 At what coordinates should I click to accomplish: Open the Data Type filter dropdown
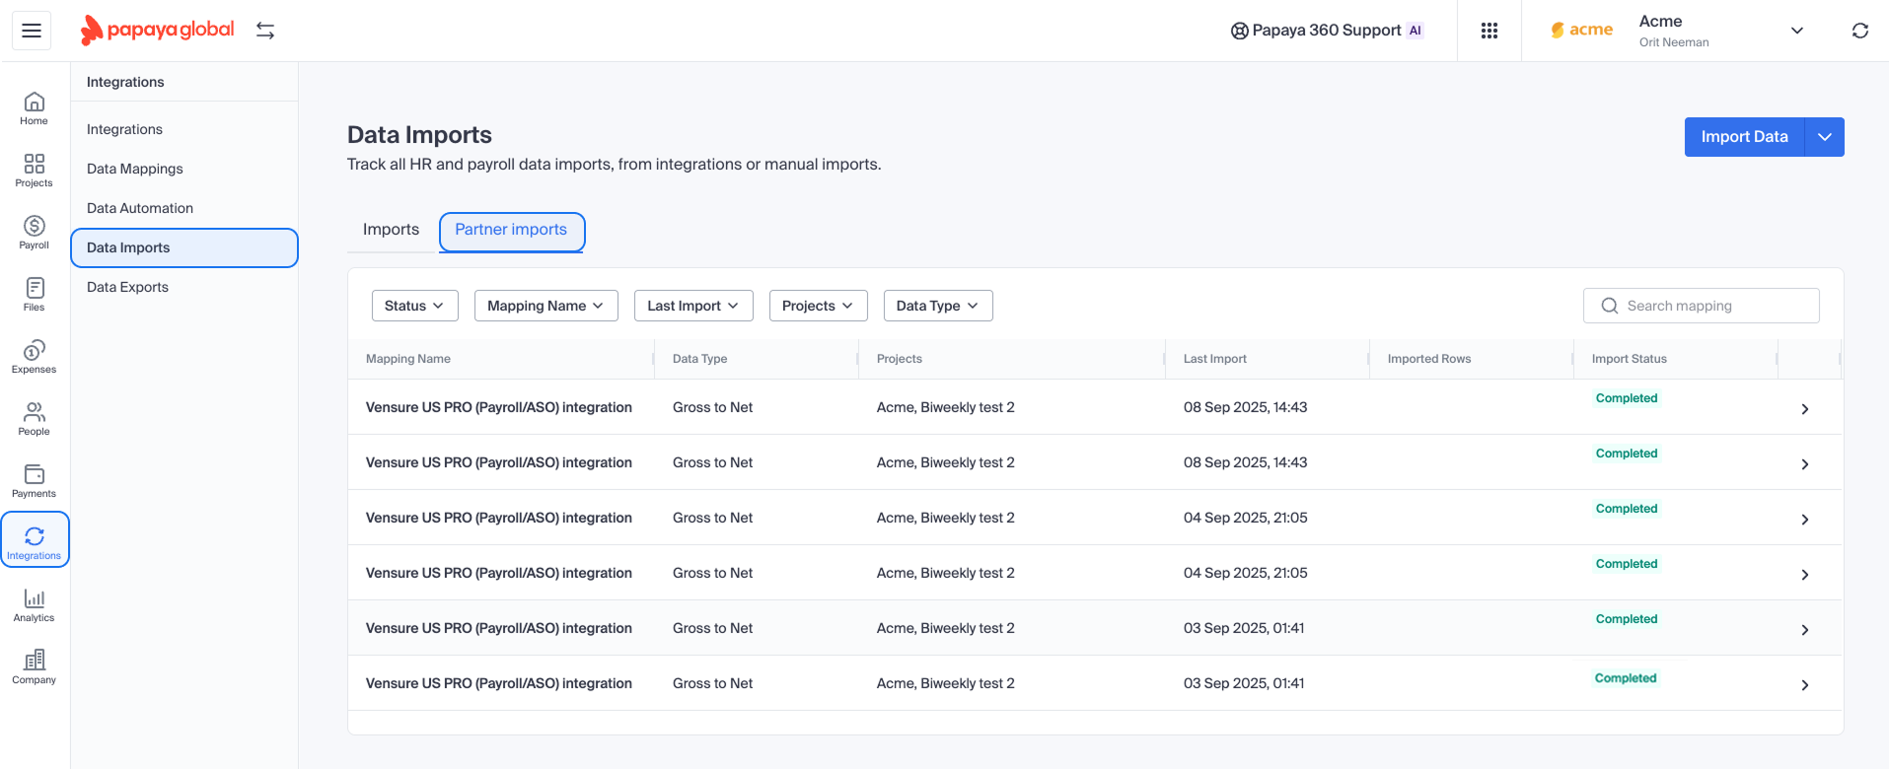tap(938, 306)
